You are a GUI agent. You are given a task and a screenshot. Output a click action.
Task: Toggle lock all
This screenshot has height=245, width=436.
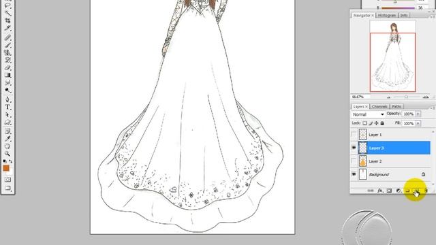[x=382, y=123]
